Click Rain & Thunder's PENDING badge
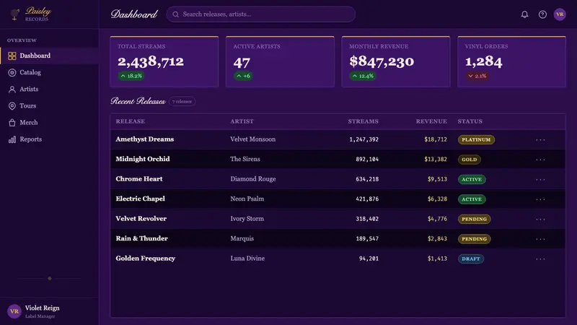577x325 pixels. point(475,239)
